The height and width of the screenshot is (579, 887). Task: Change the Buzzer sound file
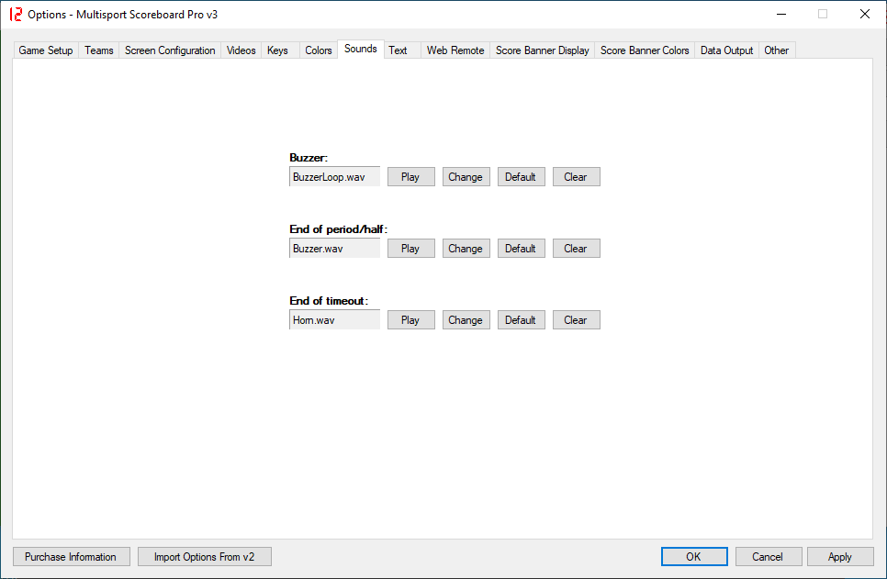click(466, 177)
